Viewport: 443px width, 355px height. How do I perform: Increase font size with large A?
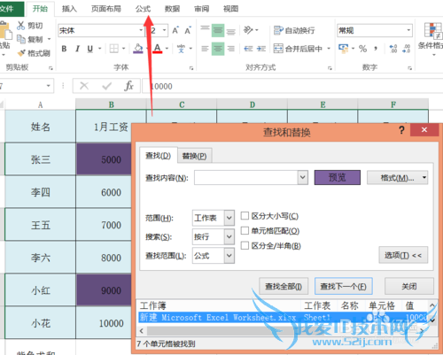[175, 30]
